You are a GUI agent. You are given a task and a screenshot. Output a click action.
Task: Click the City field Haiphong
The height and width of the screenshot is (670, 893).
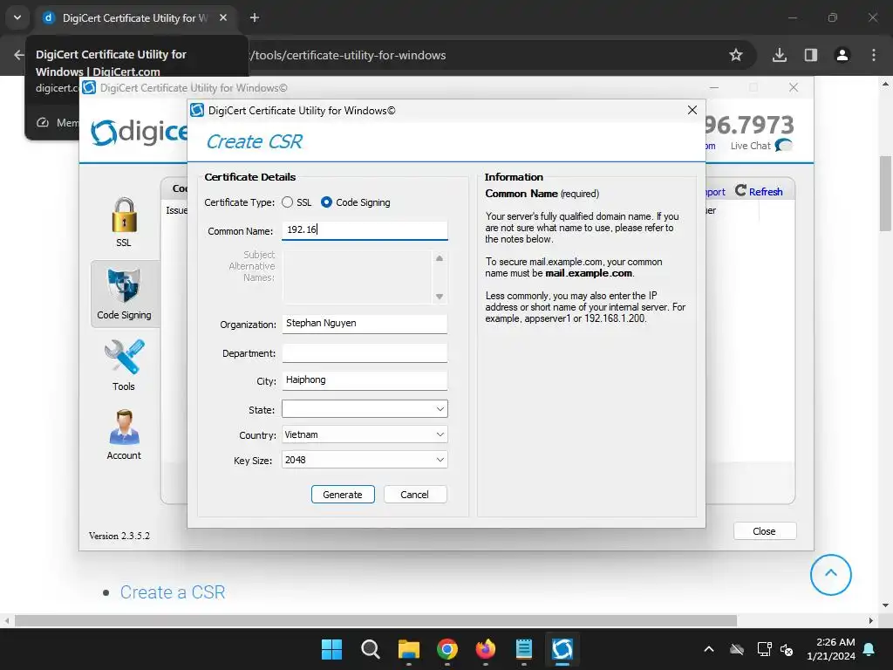pos(365,380)
